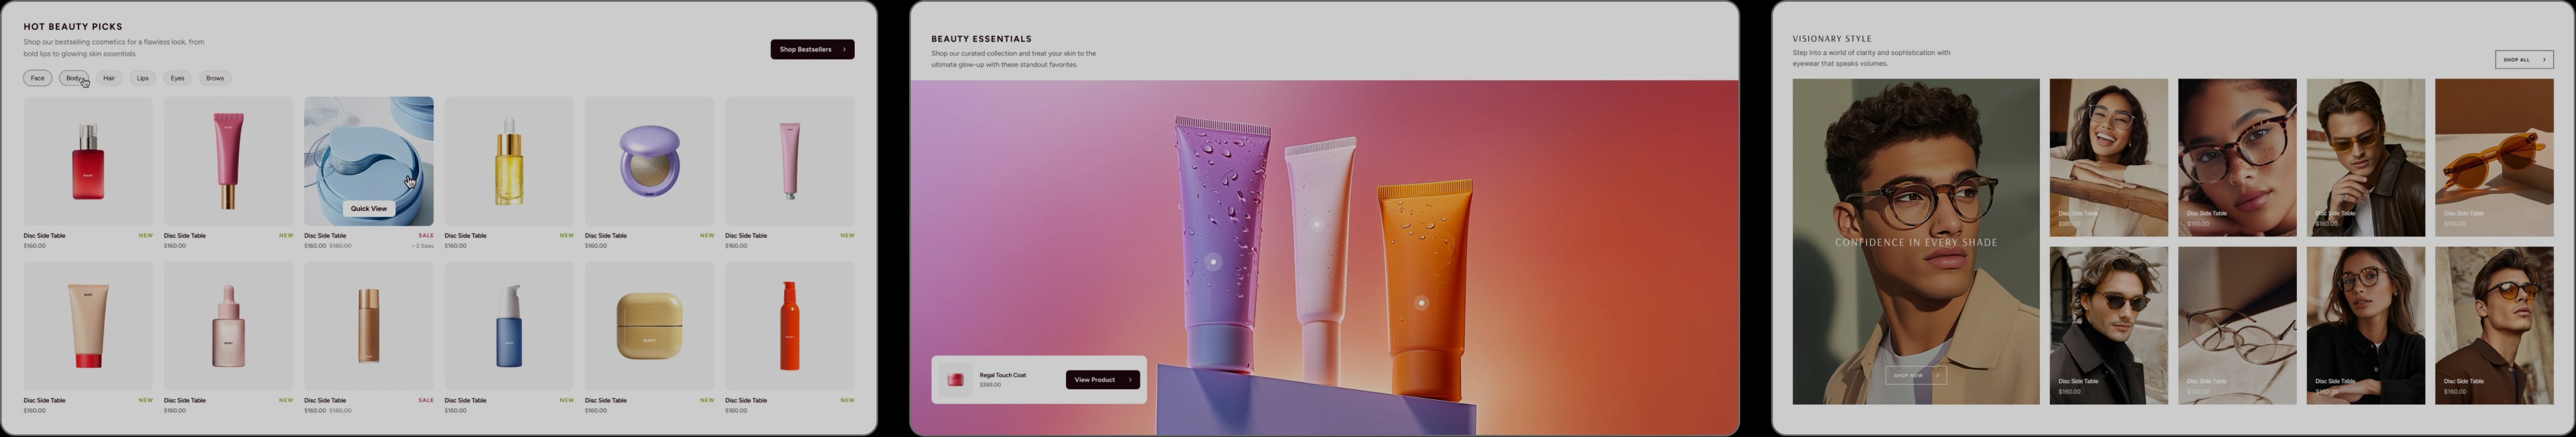Screen dimensions: 2576x437
Task: Choose the Eyes category chip
Action: click(177, 78)
